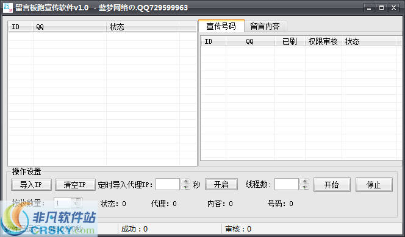405x237 pixels.
Task: Click the QQ column header in the right table
Action: [x=250, y=41]
